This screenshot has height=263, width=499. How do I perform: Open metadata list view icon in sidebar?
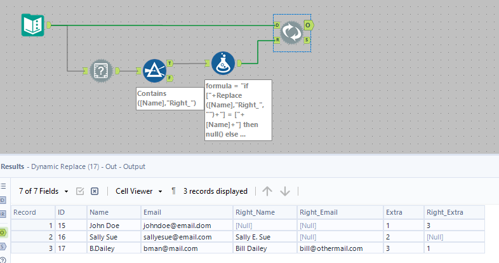pos(3,186)
